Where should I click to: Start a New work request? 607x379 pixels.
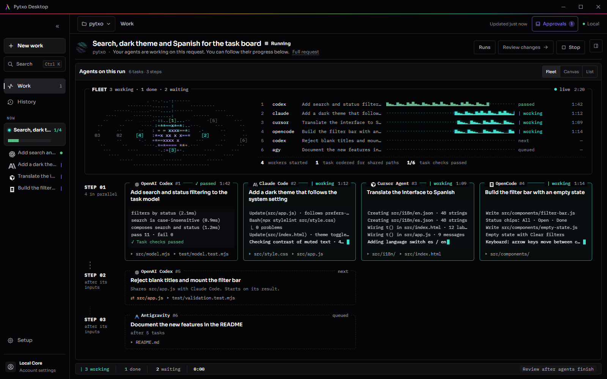35,46
